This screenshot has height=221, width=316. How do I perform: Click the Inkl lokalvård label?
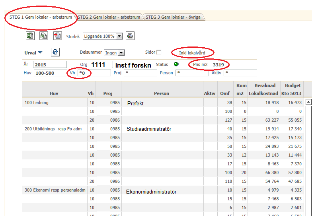click(x=192, y=53)
